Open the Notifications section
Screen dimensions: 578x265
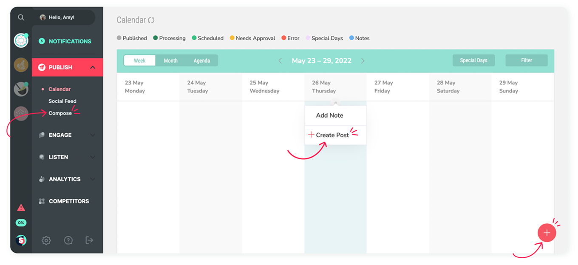70,41
